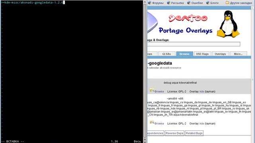This screenshot has width=255, height=143.
Task: Switch to the GLSAs tab
Action: 167,54
